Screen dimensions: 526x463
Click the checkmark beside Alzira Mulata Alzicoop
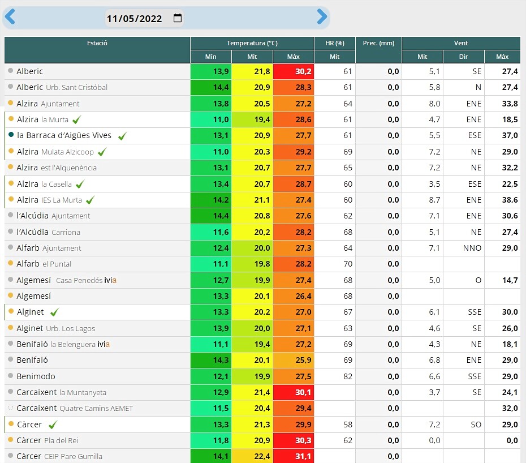pyautogui.click(x=102, y=152)
